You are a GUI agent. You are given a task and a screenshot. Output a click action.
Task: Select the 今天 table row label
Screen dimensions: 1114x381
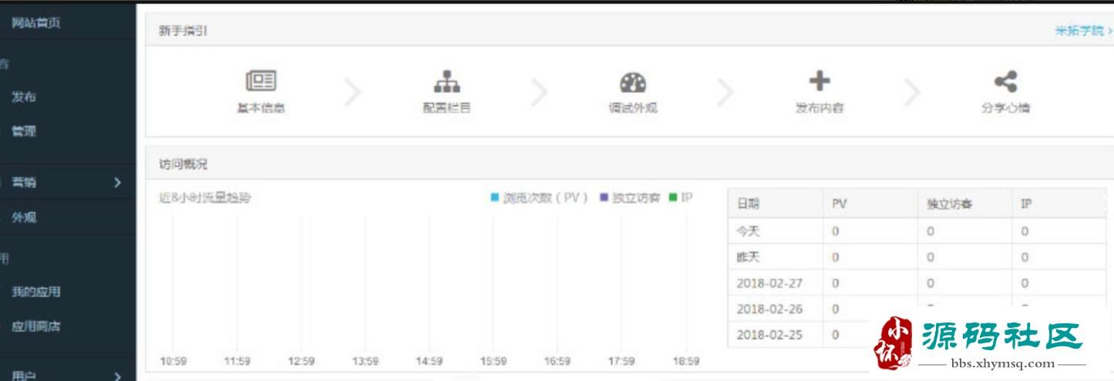748,231
